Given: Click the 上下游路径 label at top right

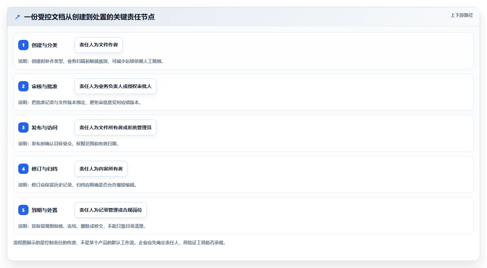Looking at the screenshot, I should point(462,15).
